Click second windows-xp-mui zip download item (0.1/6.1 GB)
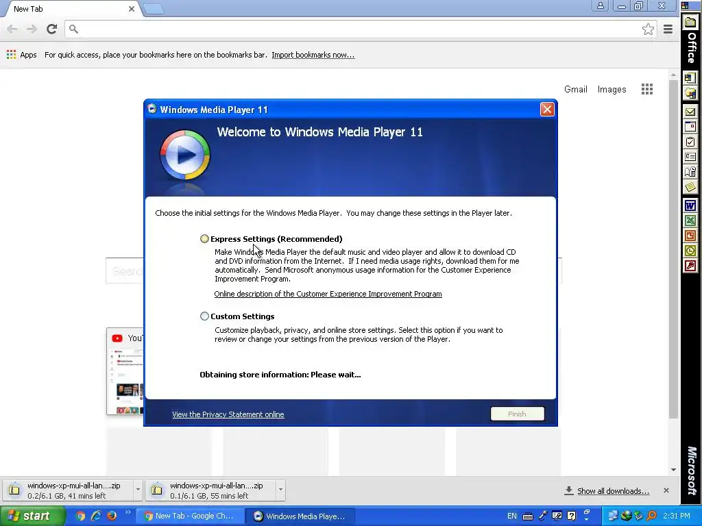 (210, 490)
